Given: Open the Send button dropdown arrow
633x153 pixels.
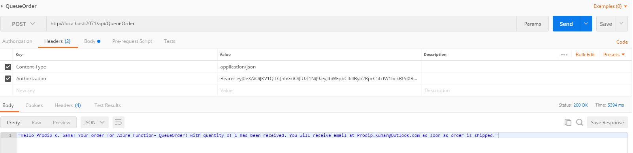Looking at the screenshot, I should [586, 24].
